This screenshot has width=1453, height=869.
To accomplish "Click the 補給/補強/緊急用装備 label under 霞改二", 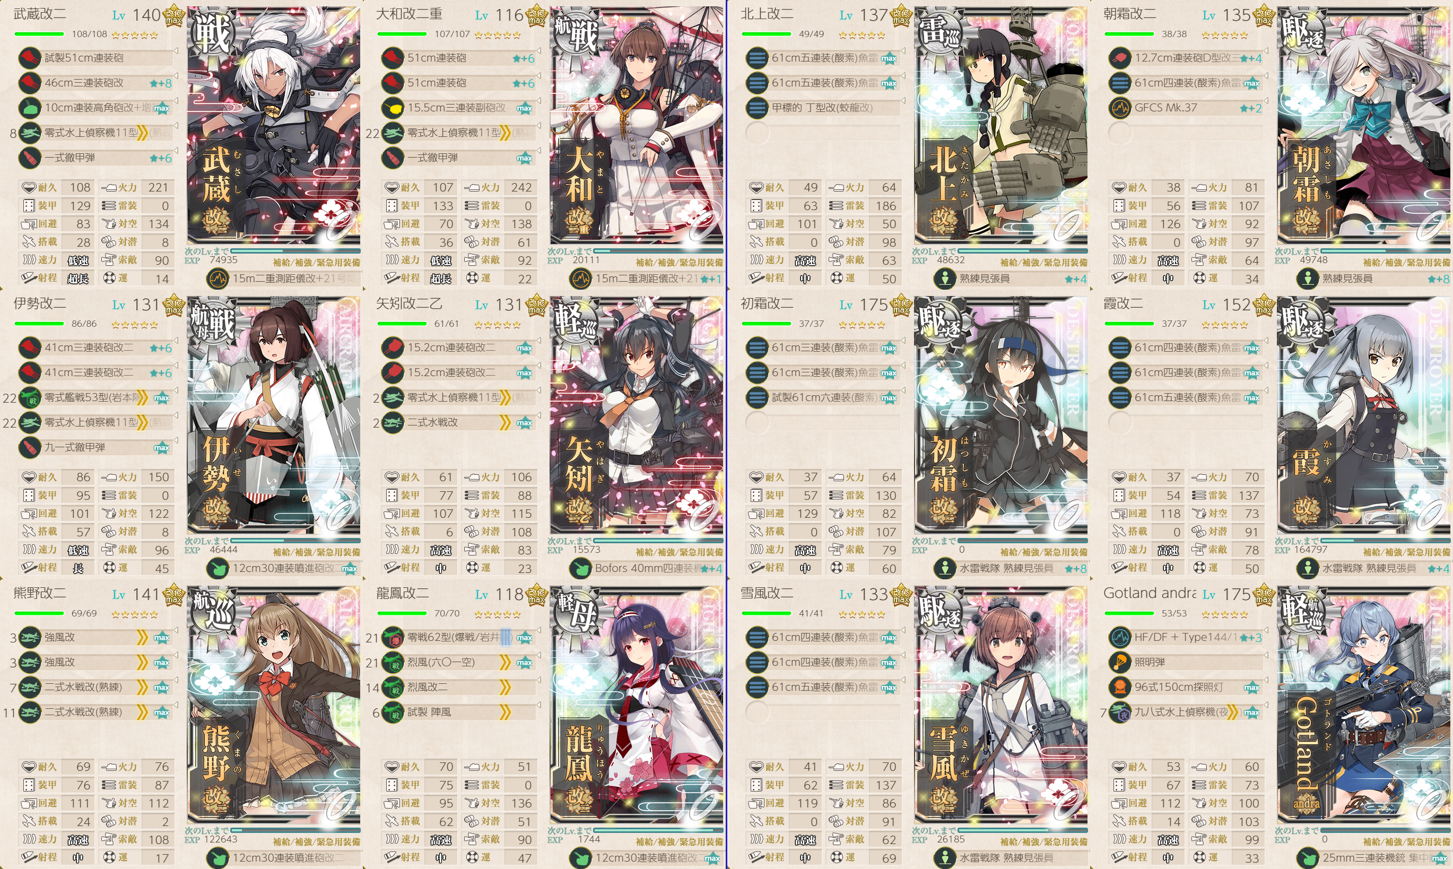I will (x=1406, y=552).
